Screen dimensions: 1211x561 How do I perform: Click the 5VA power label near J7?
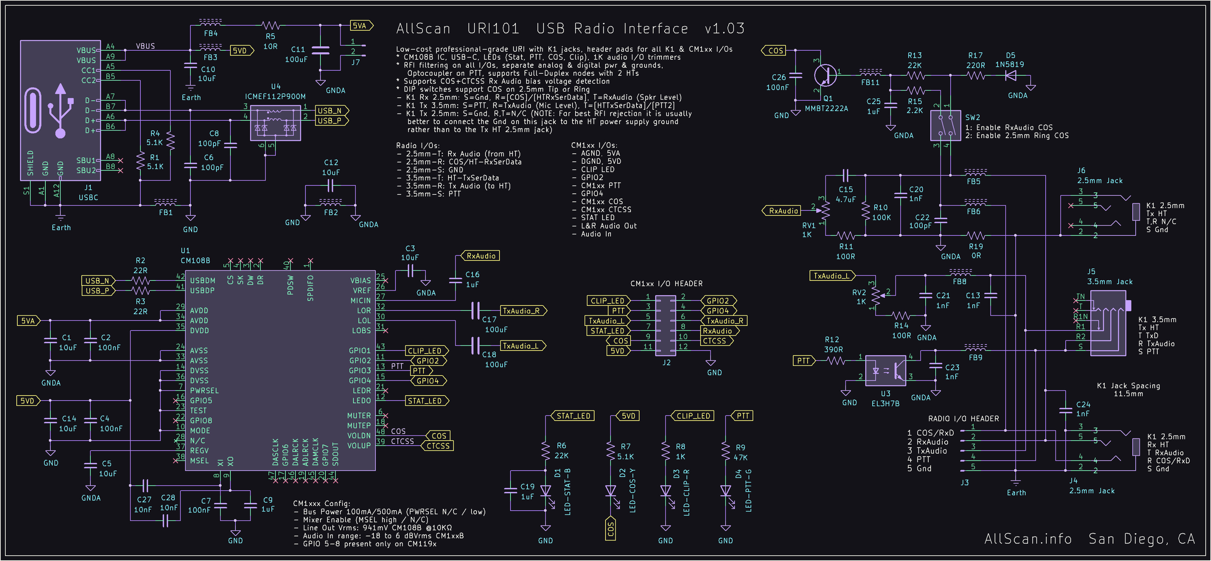361,25
